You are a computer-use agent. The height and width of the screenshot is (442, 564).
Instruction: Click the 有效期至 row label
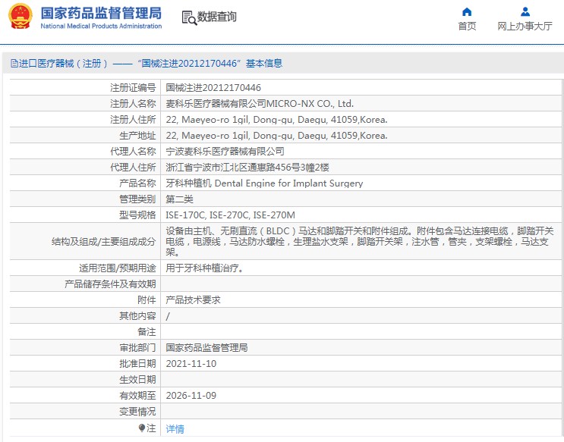137,396
